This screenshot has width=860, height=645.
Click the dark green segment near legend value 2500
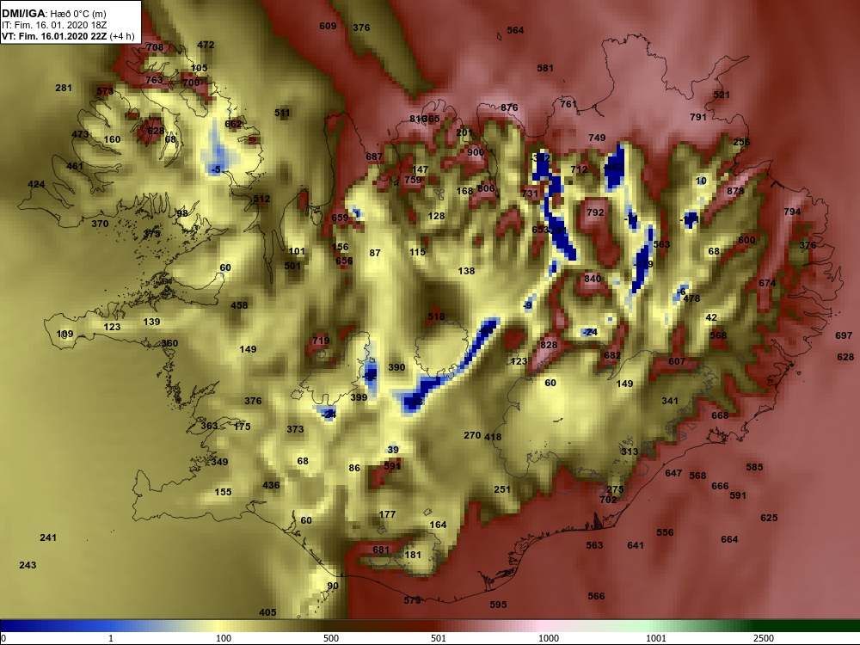coord(768,626)
